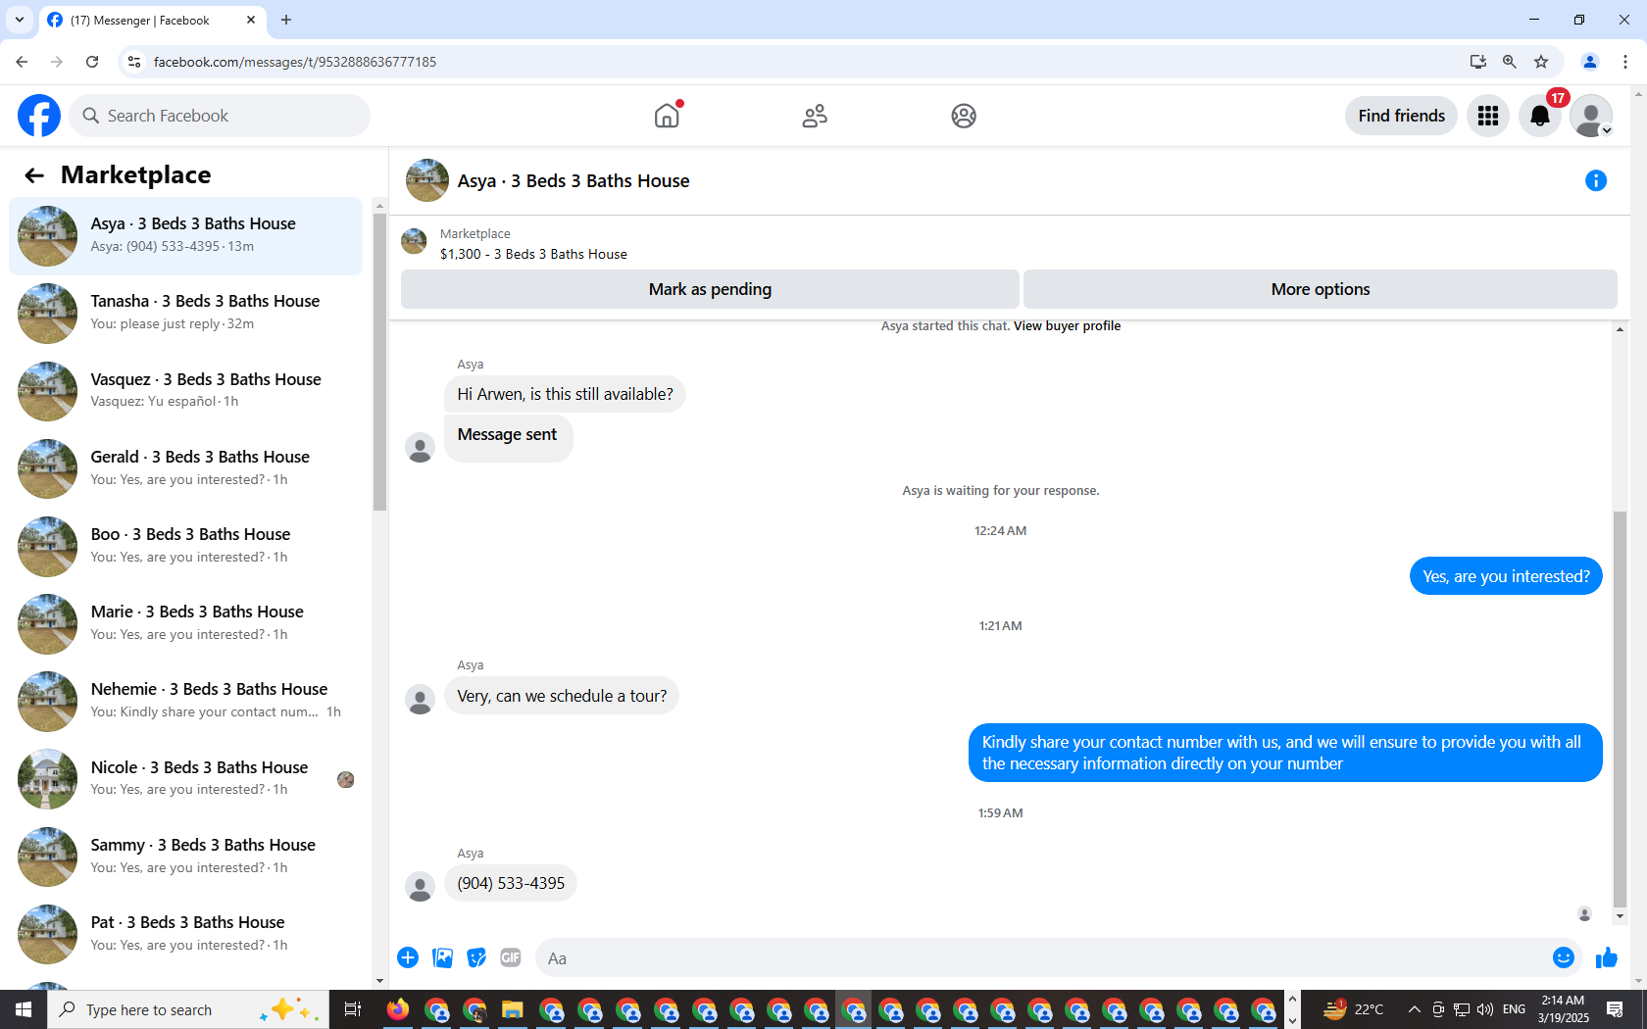Image resolution: width=1647 pixels, height=1029 pixels.
Task: Switch to the Messenger Facebook browser tab
Action: point(152,20)
